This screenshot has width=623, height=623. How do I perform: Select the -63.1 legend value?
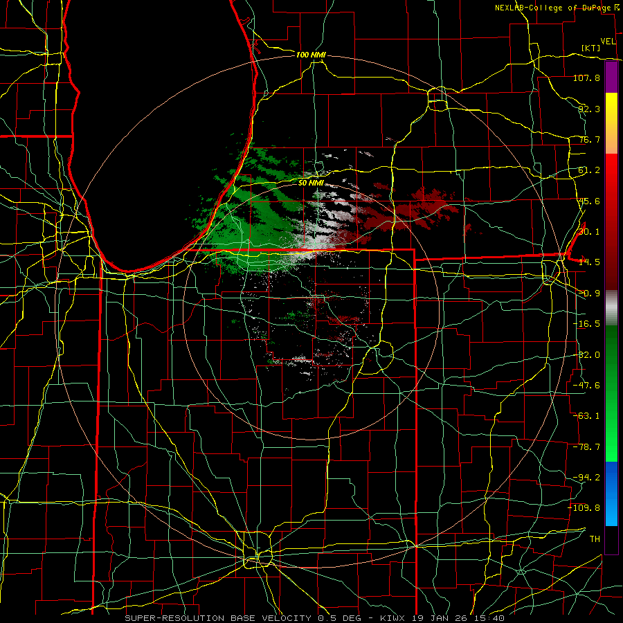click(586, 416)
